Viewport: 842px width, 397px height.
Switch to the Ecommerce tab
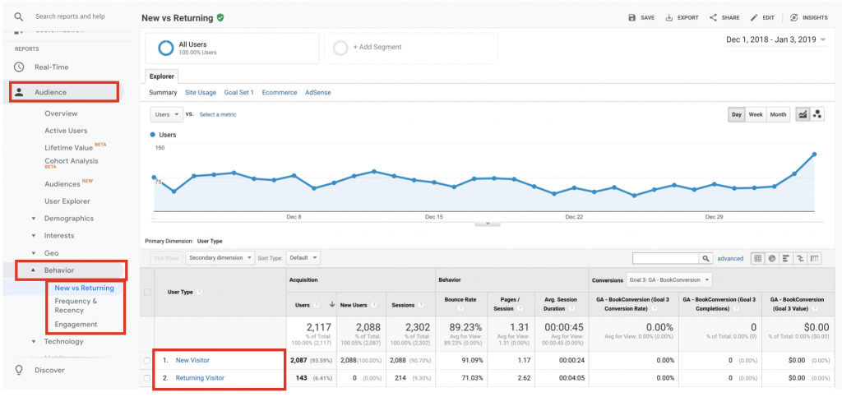[x=280, y=93]
